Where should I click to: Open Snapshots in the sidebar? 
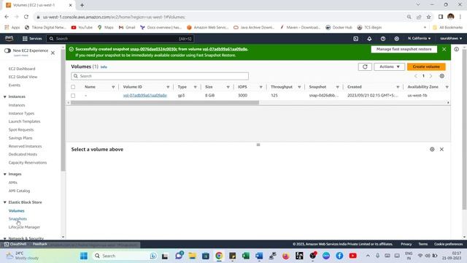18,219
